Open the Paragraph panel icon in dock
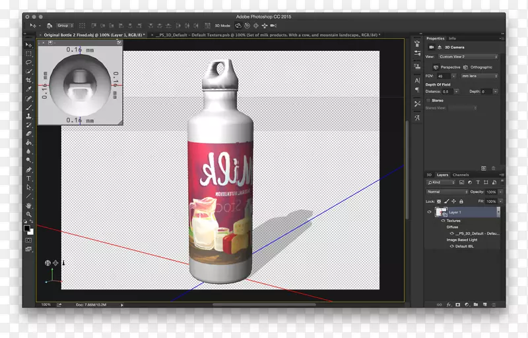The width and height of the screenshot is (528, 338). point(417,90)
